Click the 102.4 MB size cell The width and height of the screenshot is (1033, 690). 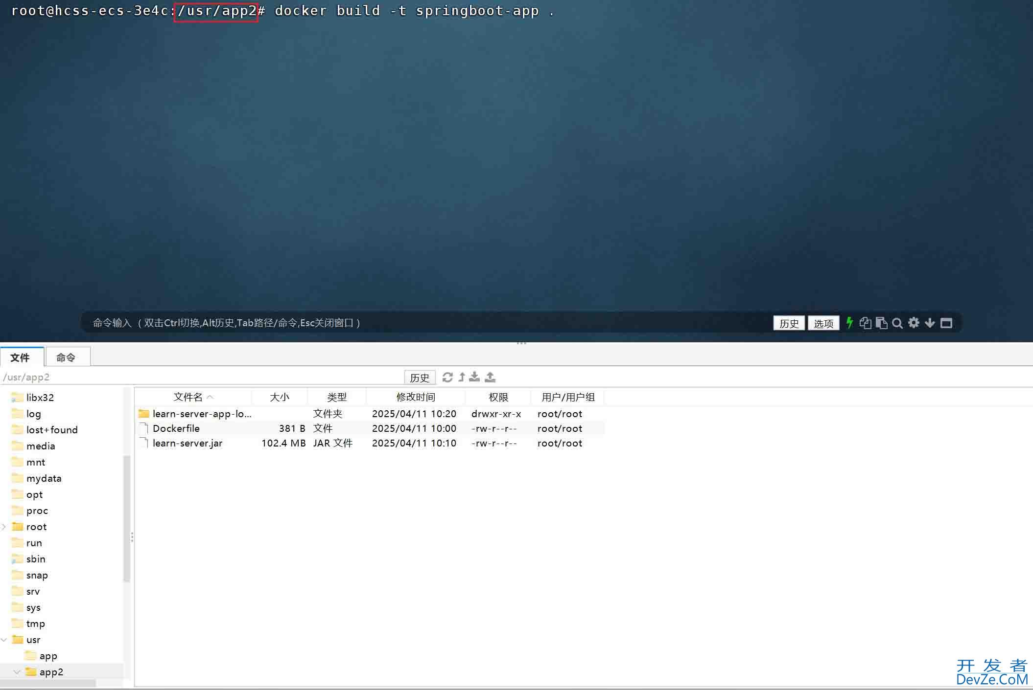click(283, 443)
